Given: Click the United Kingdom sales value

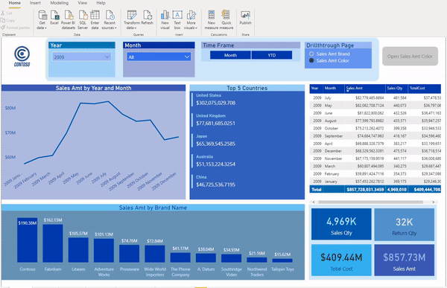Looking at the screenshot, I should 215,124.
